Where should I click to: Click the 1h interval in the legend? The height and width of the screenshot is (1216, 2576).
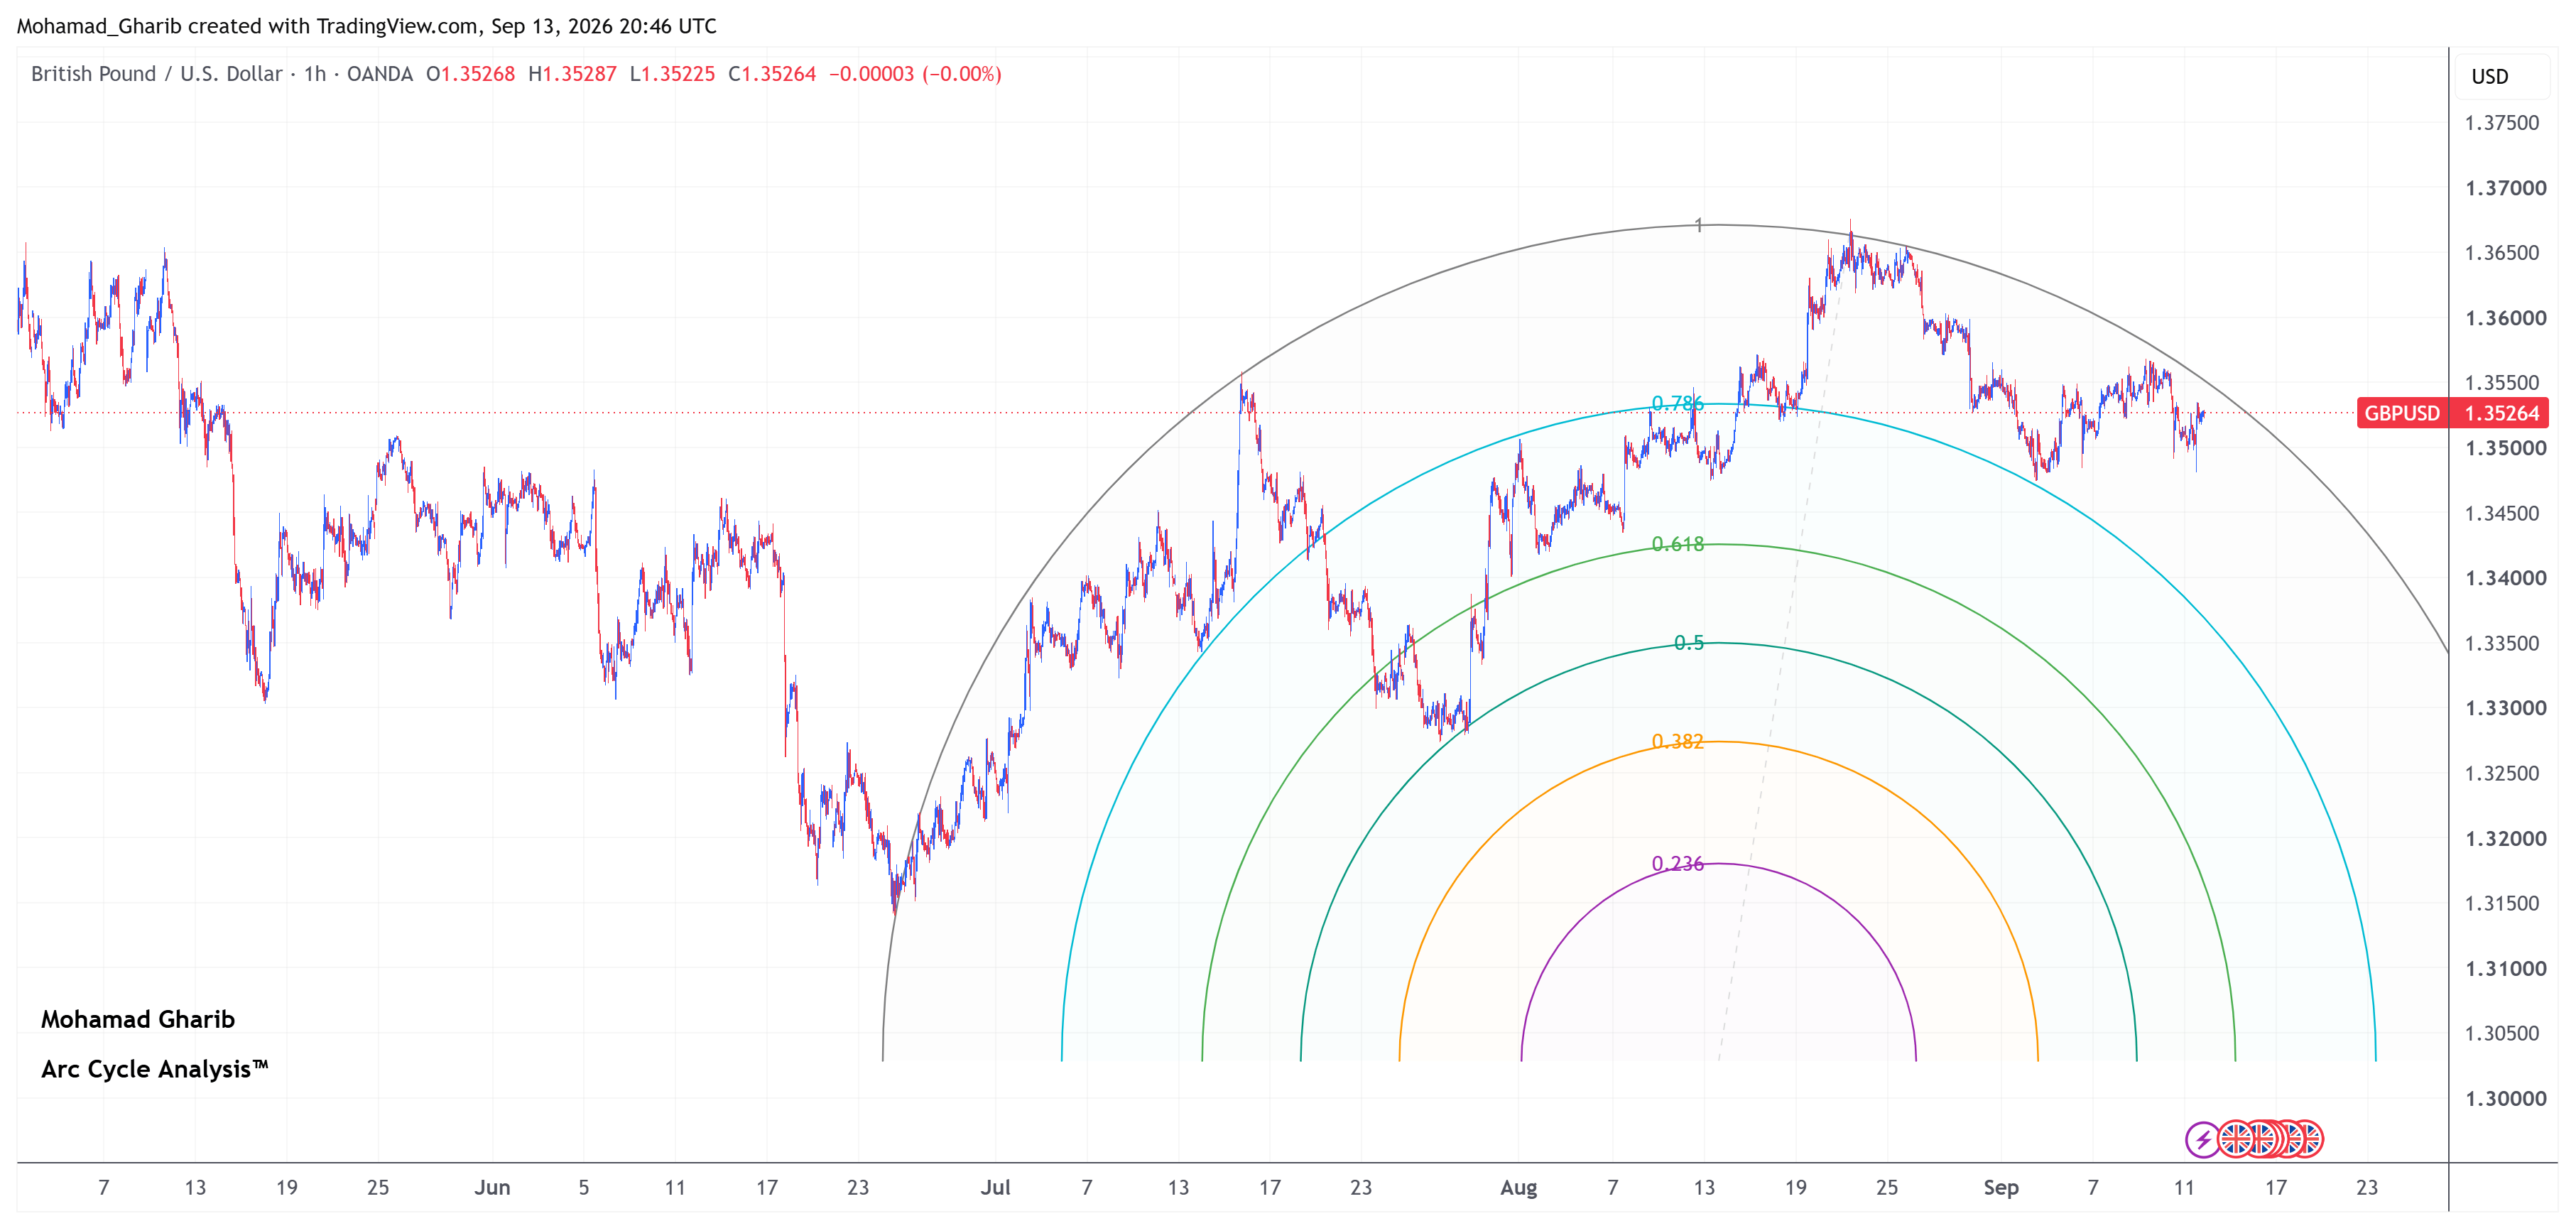[x=315, y=74]
